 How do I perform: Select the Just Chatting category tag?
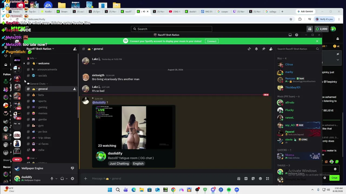coord(119,164)
